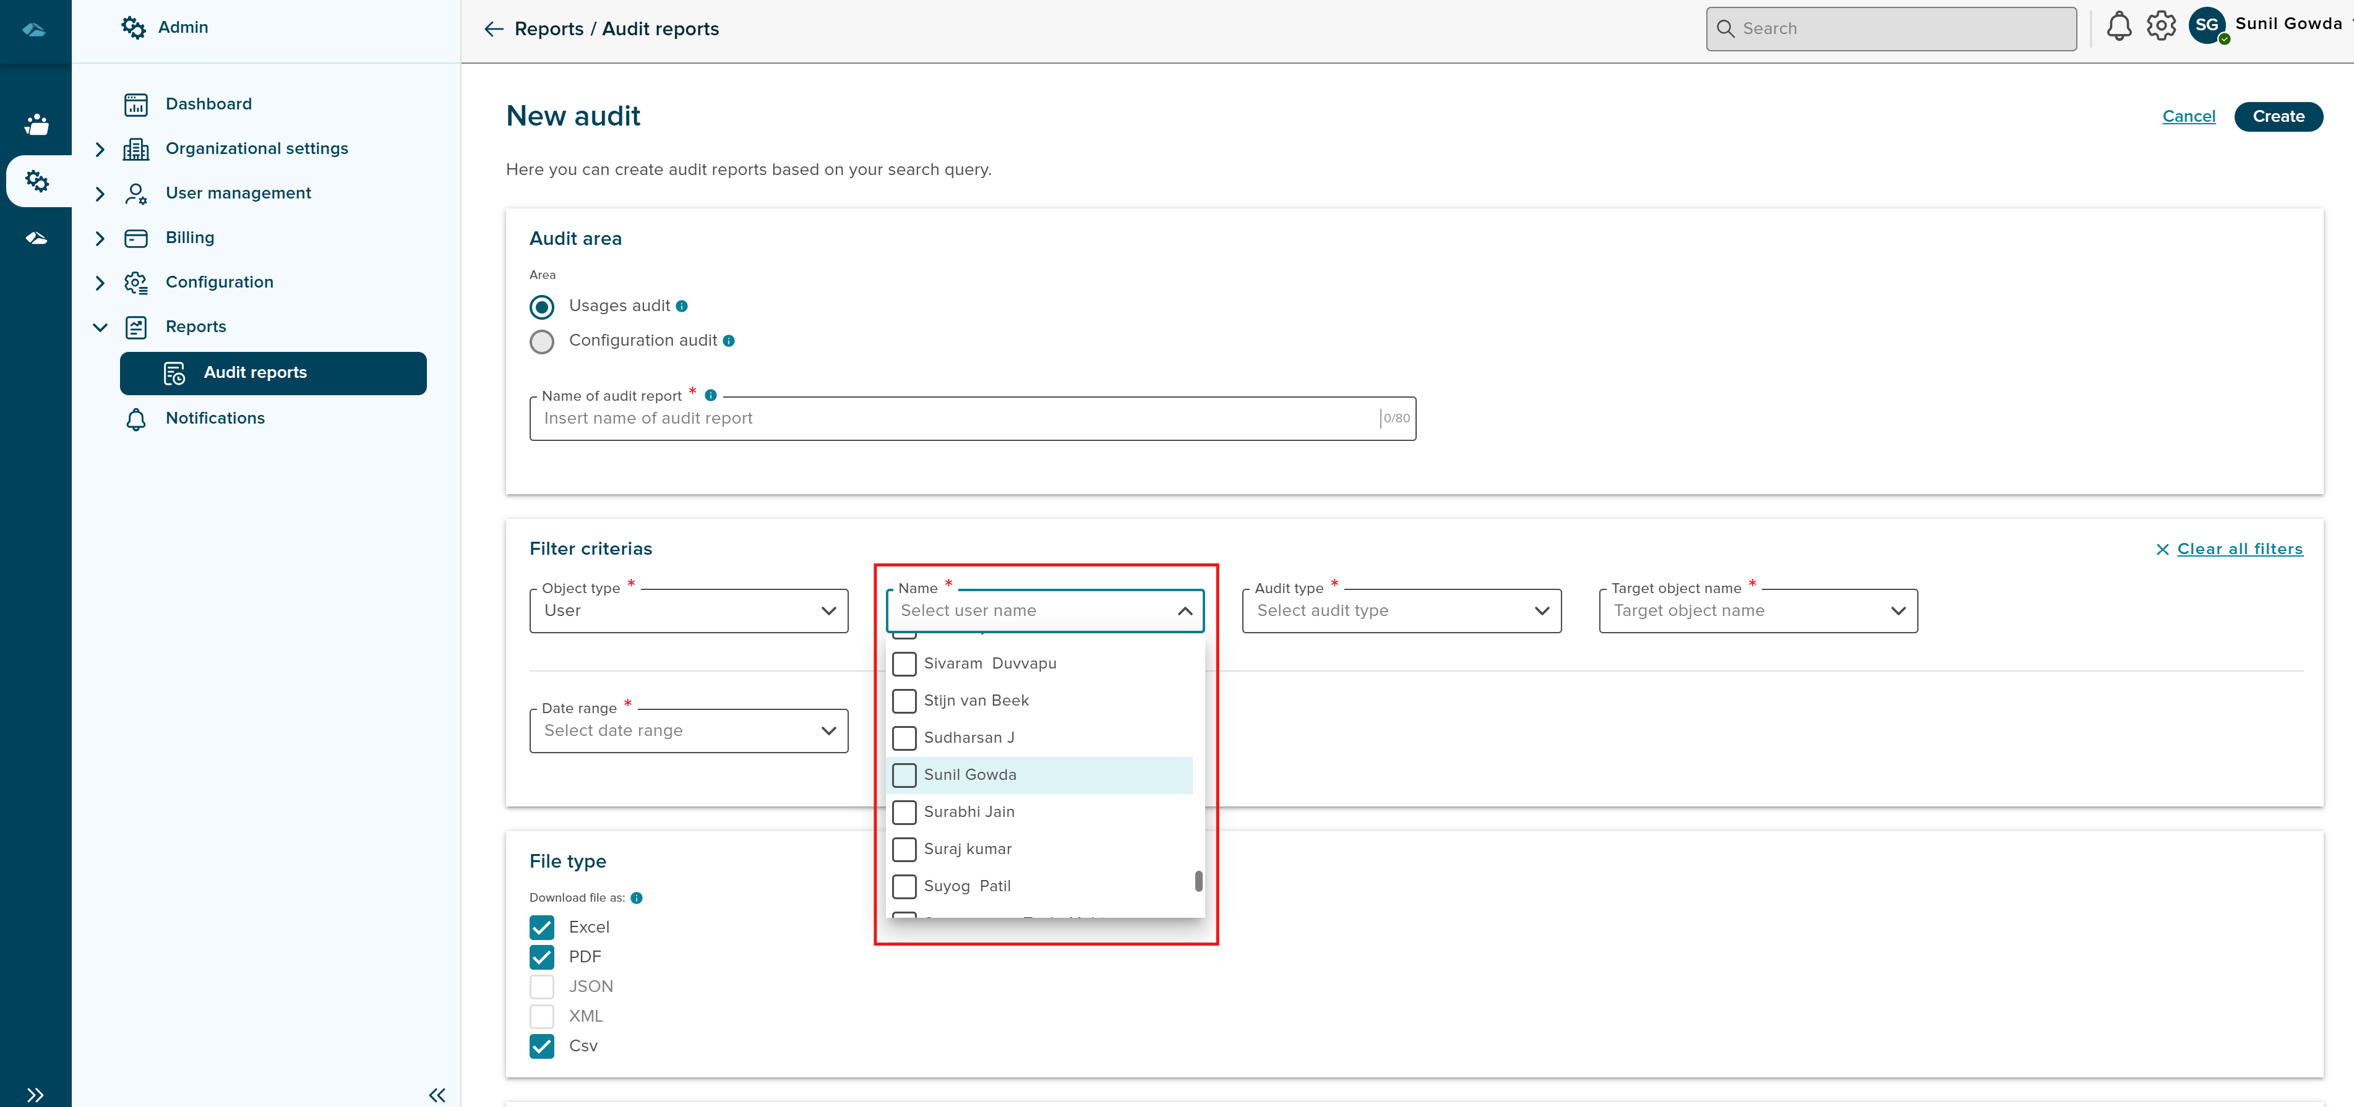The width and height of the screenshot is (2354, 1107).
Task: Expand rail with double right chevron
Action: pyautogui.click(x=35, y=1094)
